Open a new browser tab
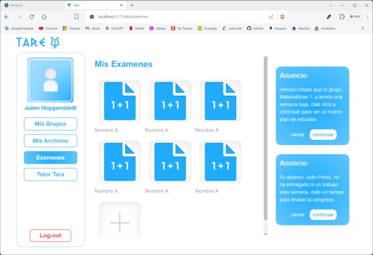The image size is (373, 255). (x=132, y=5)
